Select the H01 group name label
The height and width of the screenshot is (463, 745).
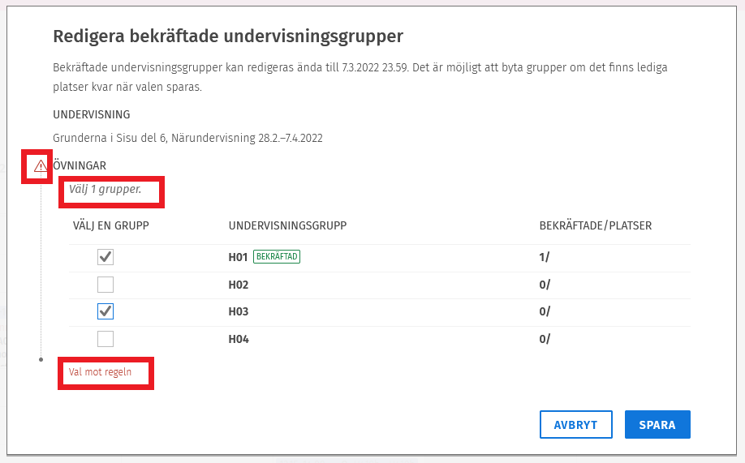pyautogui.click(x=238, y=258)
